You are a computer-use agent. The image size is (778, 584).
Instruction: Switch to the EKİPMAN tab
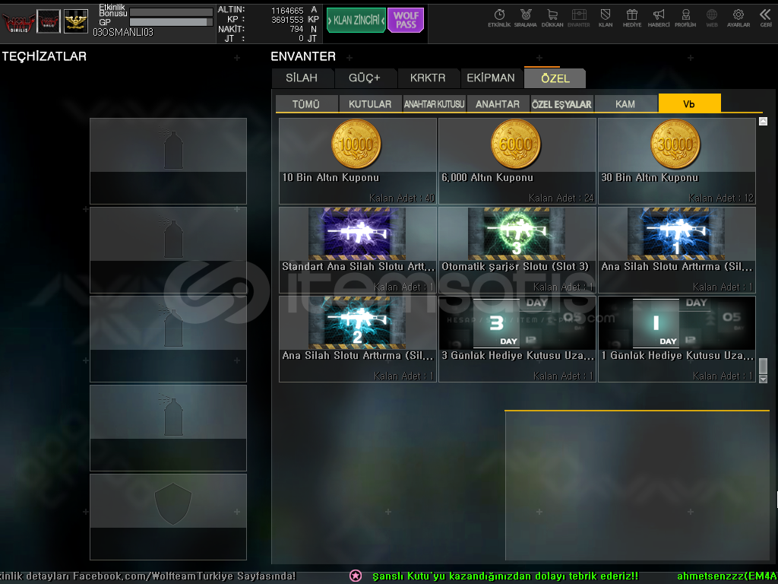tap(491, 78)
